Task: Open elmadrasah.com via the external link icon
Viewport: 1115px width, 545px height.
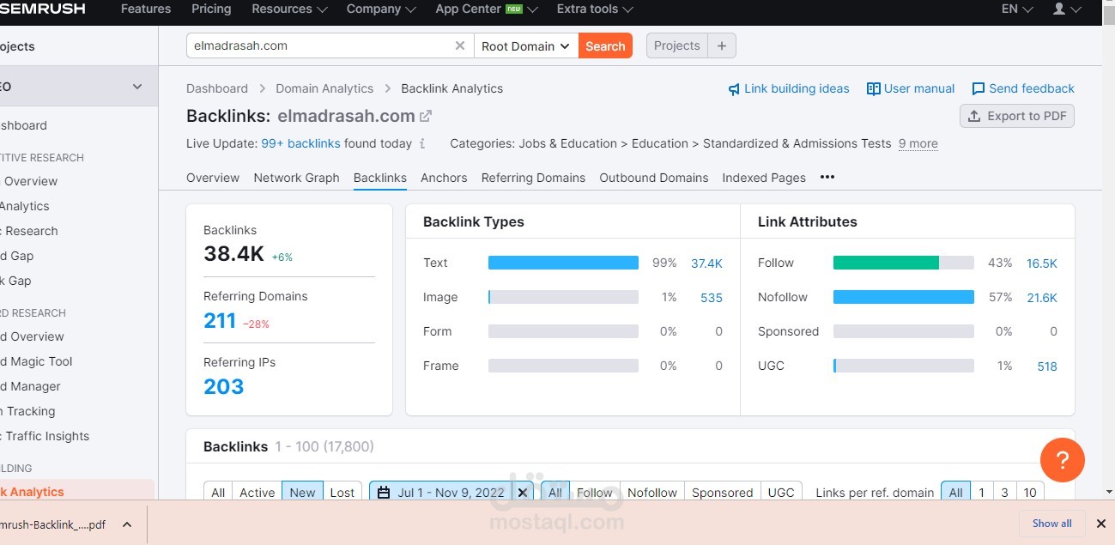Action: tap(427, 115)
